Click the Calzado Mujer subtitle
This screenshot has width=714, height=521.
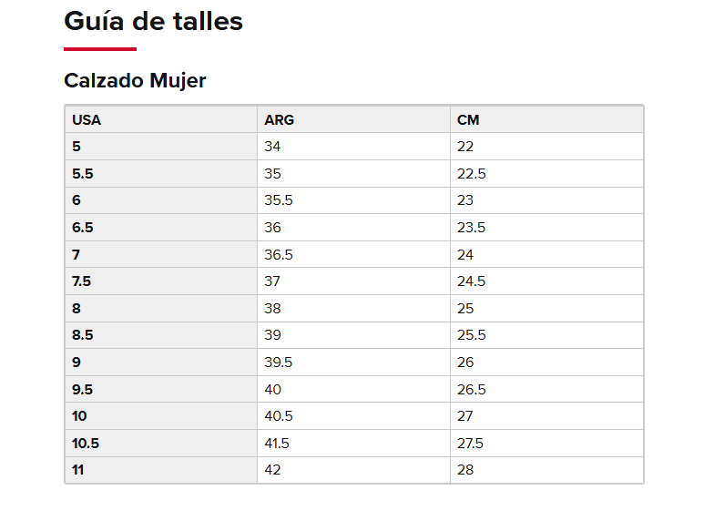pos(135,80)
